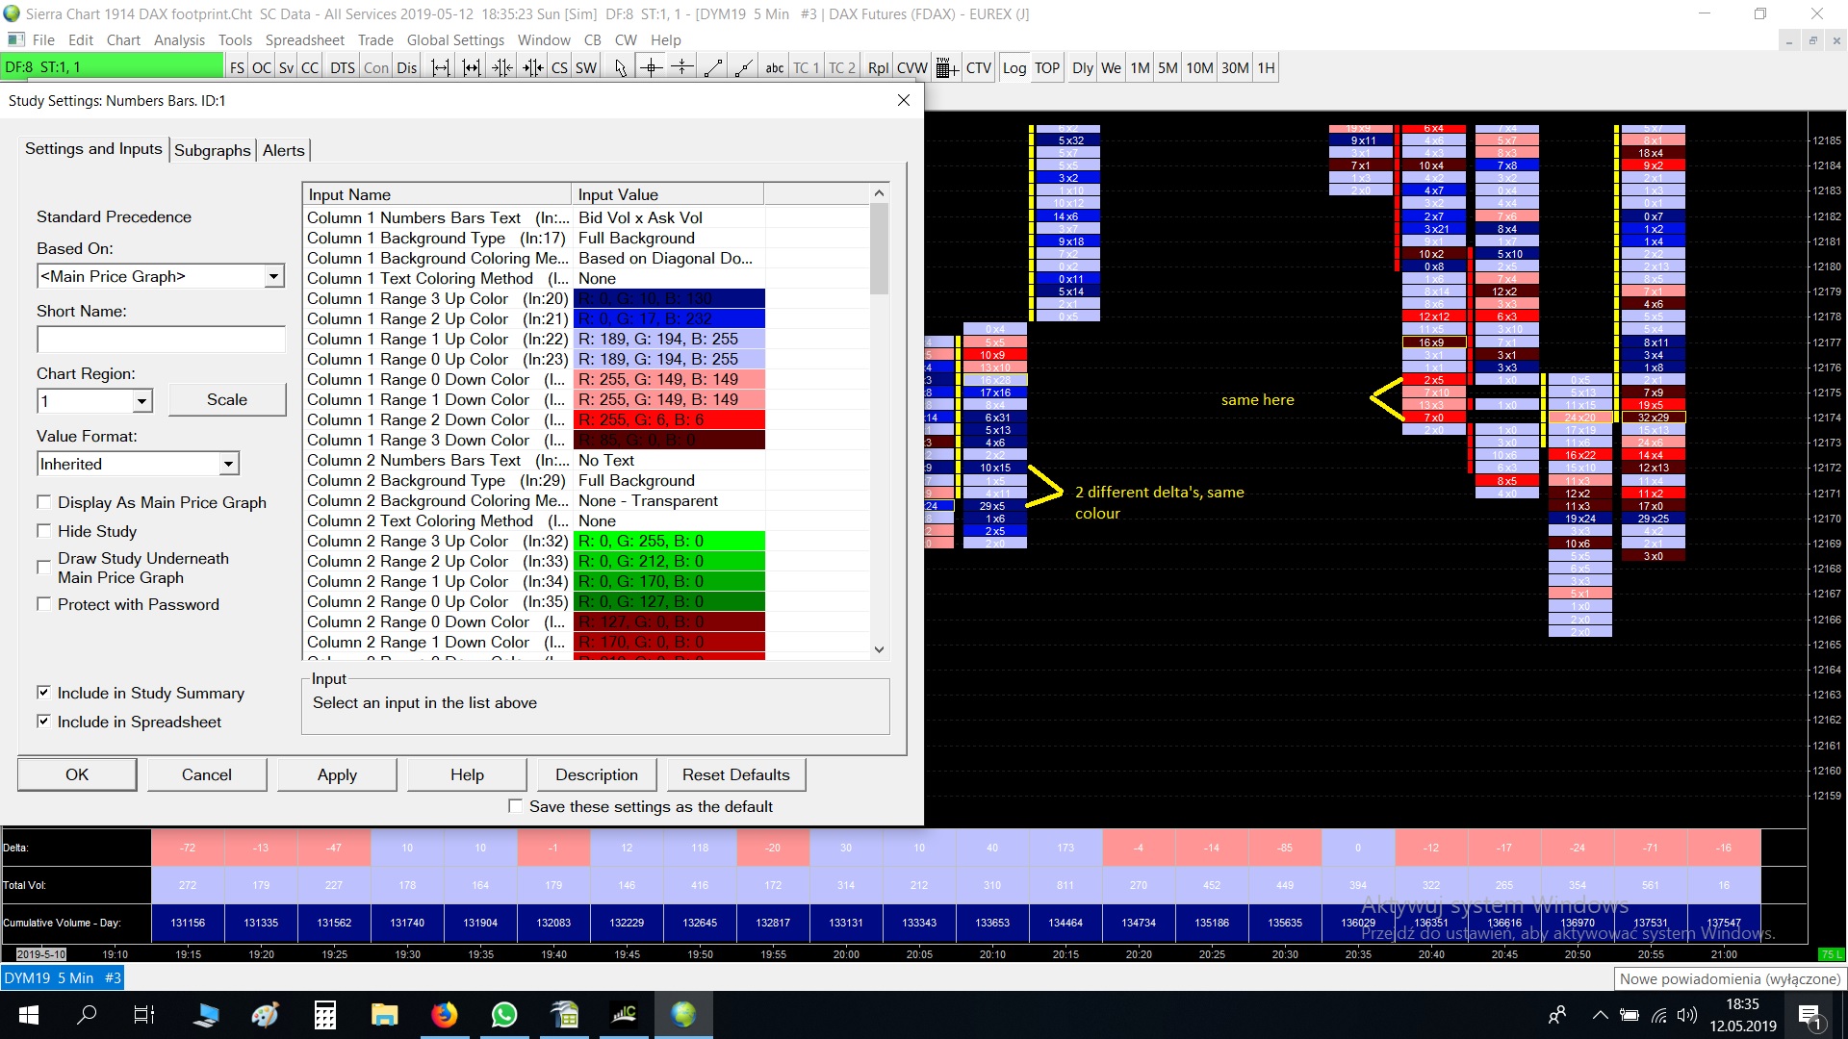The width and height of the screenshot is (1848, 1039).
Task: Open the Based On dropdown
Action: point(273,277)
